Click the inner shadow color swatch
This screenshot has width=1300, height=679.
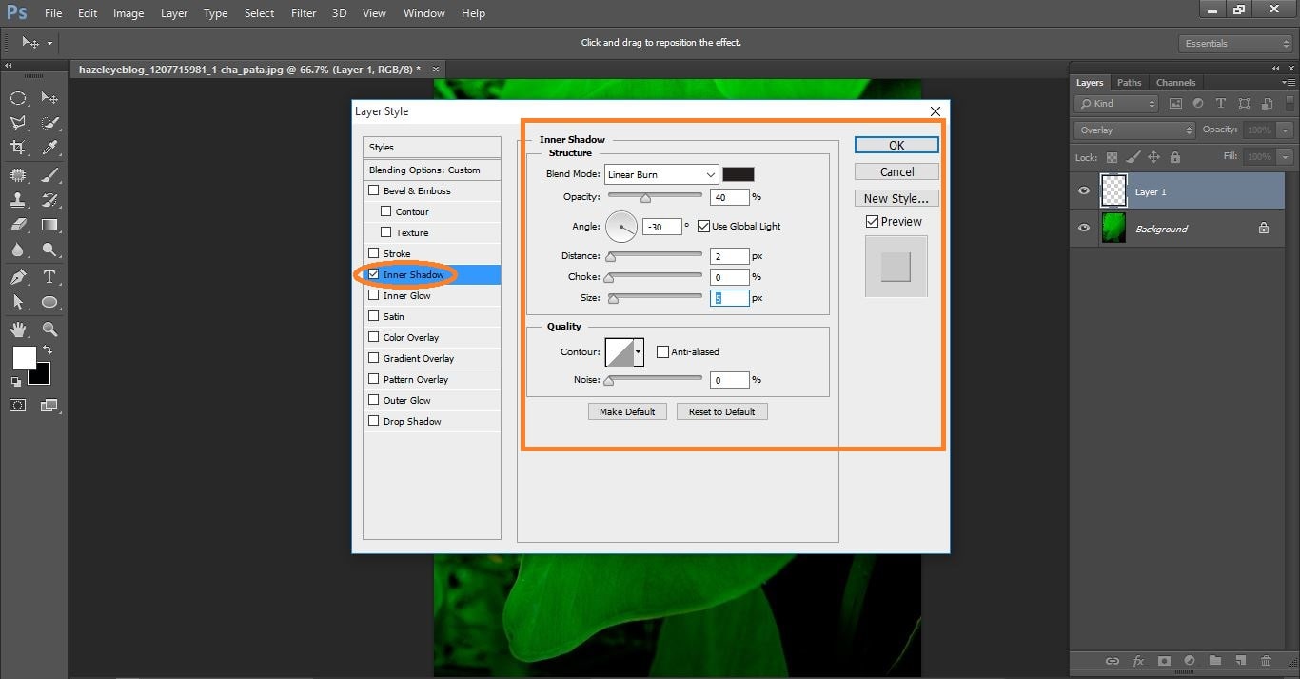click(x=739, y=174)
